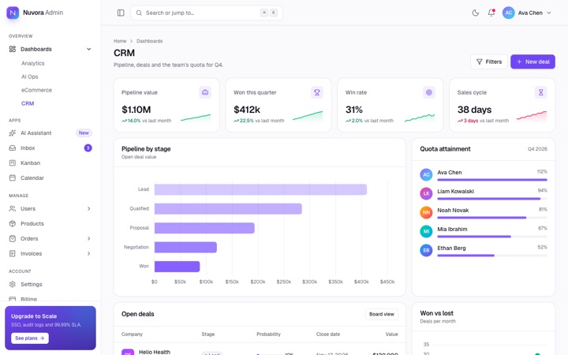Click the Proposal bar in pipeline chart
The height and width of the screenshot is (355, 568).
(x=204, y=228)
